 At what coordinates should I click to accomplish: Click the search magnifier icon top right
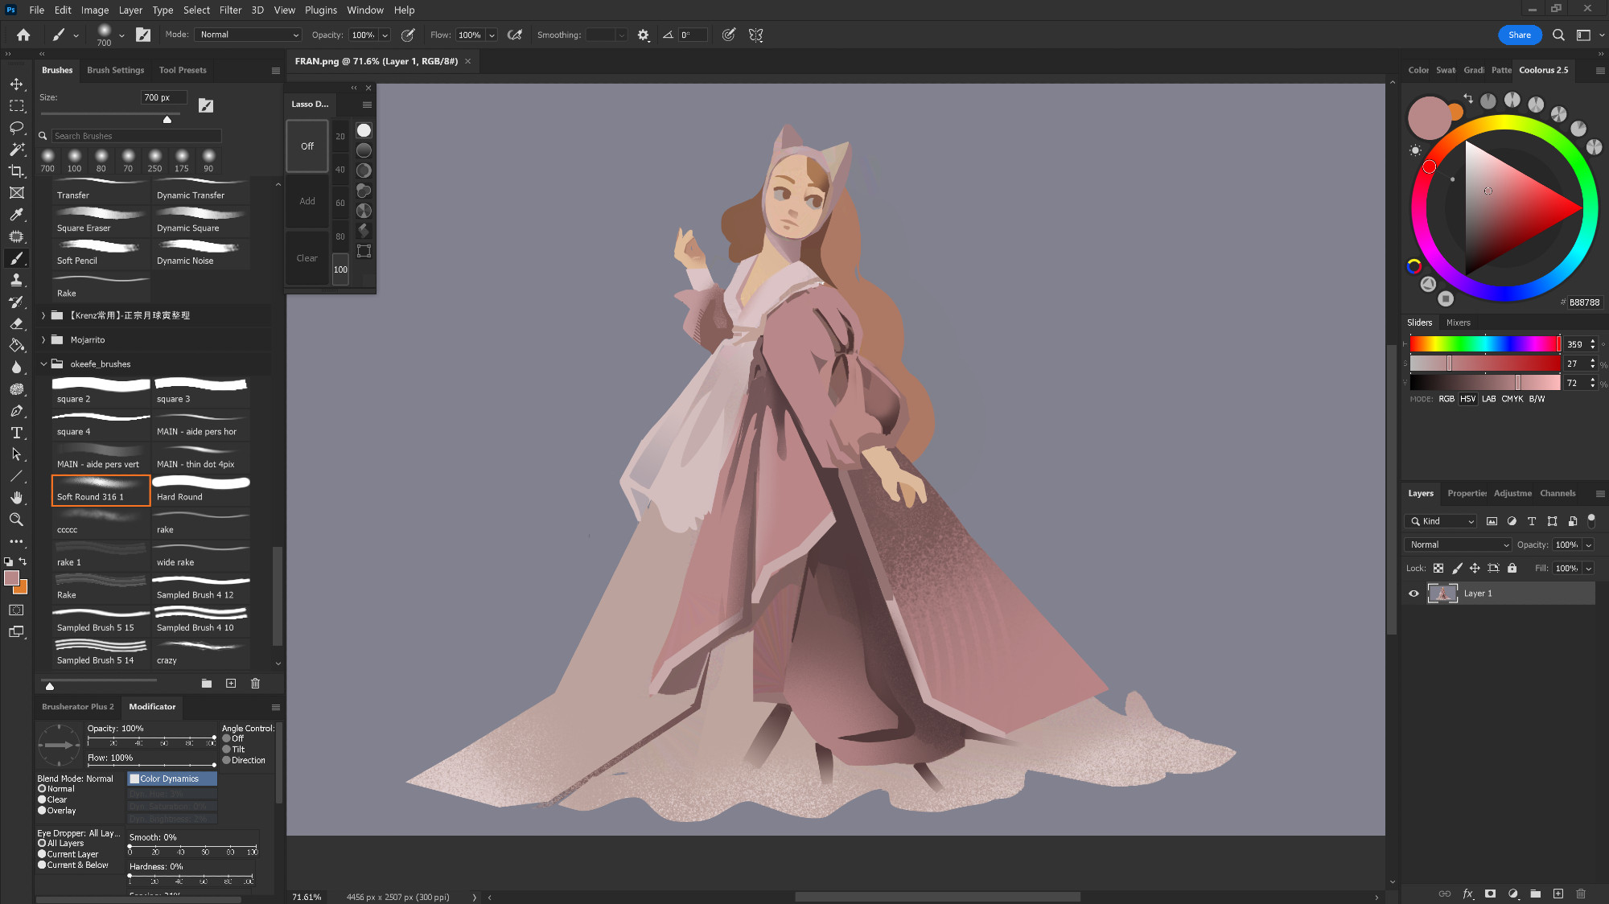pyautogui.click(x=1558, y=35)
